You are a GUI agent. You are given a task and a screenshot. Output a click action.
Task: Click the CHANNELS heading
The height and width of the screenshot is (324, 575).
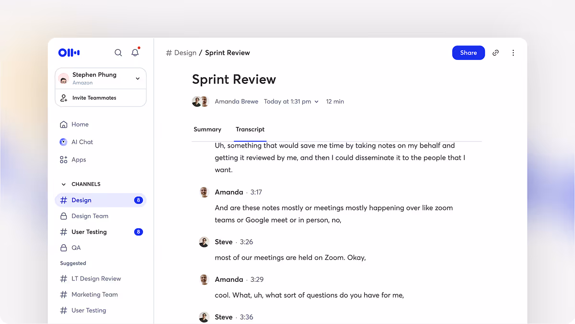tap(86, 184)
